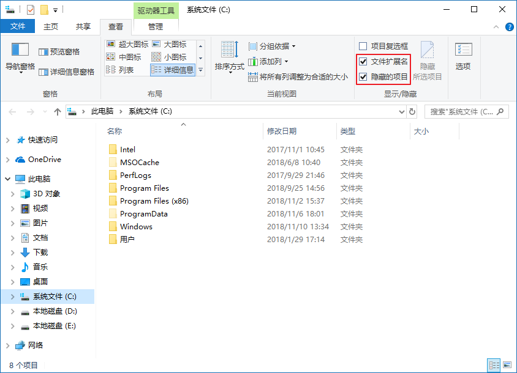Click hide selected items (隐藏所选项目) button
This screenshot has width=517, height=373.
click(x=427, y=61)
